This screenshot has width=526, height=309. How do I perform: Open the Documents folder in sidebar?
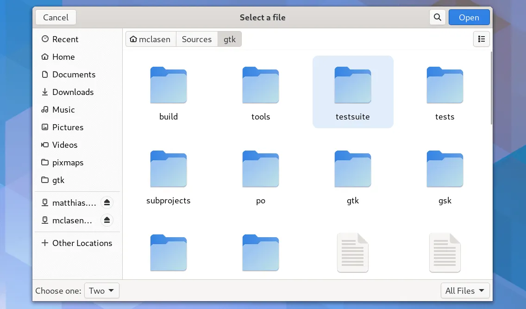click(73, 75)
